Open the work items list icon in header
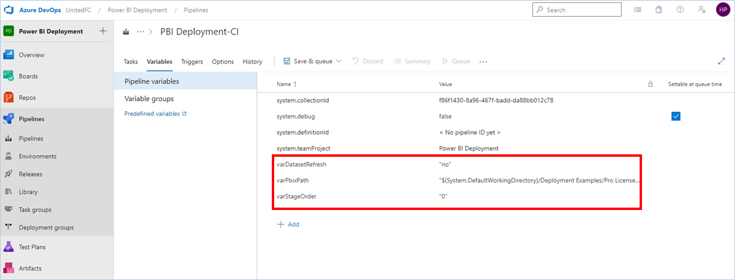735x280 pixels. click(637, 10)
